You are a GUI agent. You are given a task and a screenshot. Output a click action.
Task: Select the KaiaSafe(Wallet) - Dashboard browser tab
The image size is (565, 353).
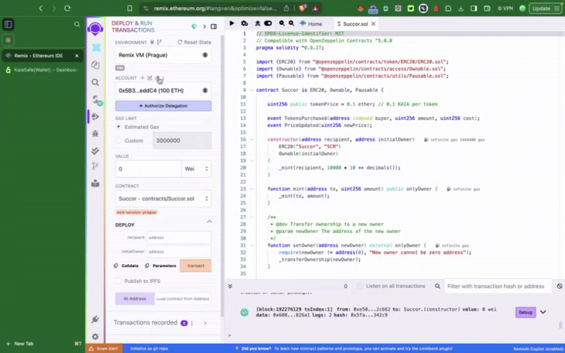pyautogui.click(x=42, y=70)
